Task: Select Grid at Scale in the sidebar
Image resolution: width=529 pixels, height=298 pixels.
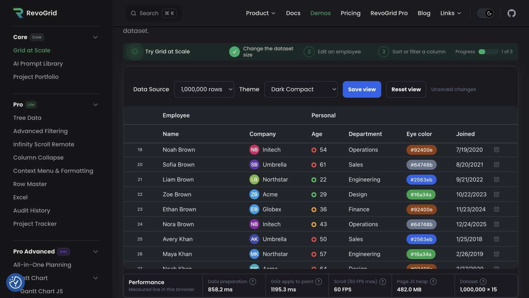Action: click(32, 50)
